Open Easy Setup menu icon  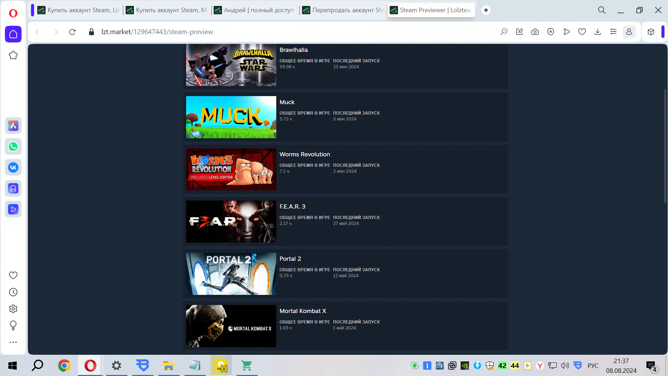[x=613, y=32]
